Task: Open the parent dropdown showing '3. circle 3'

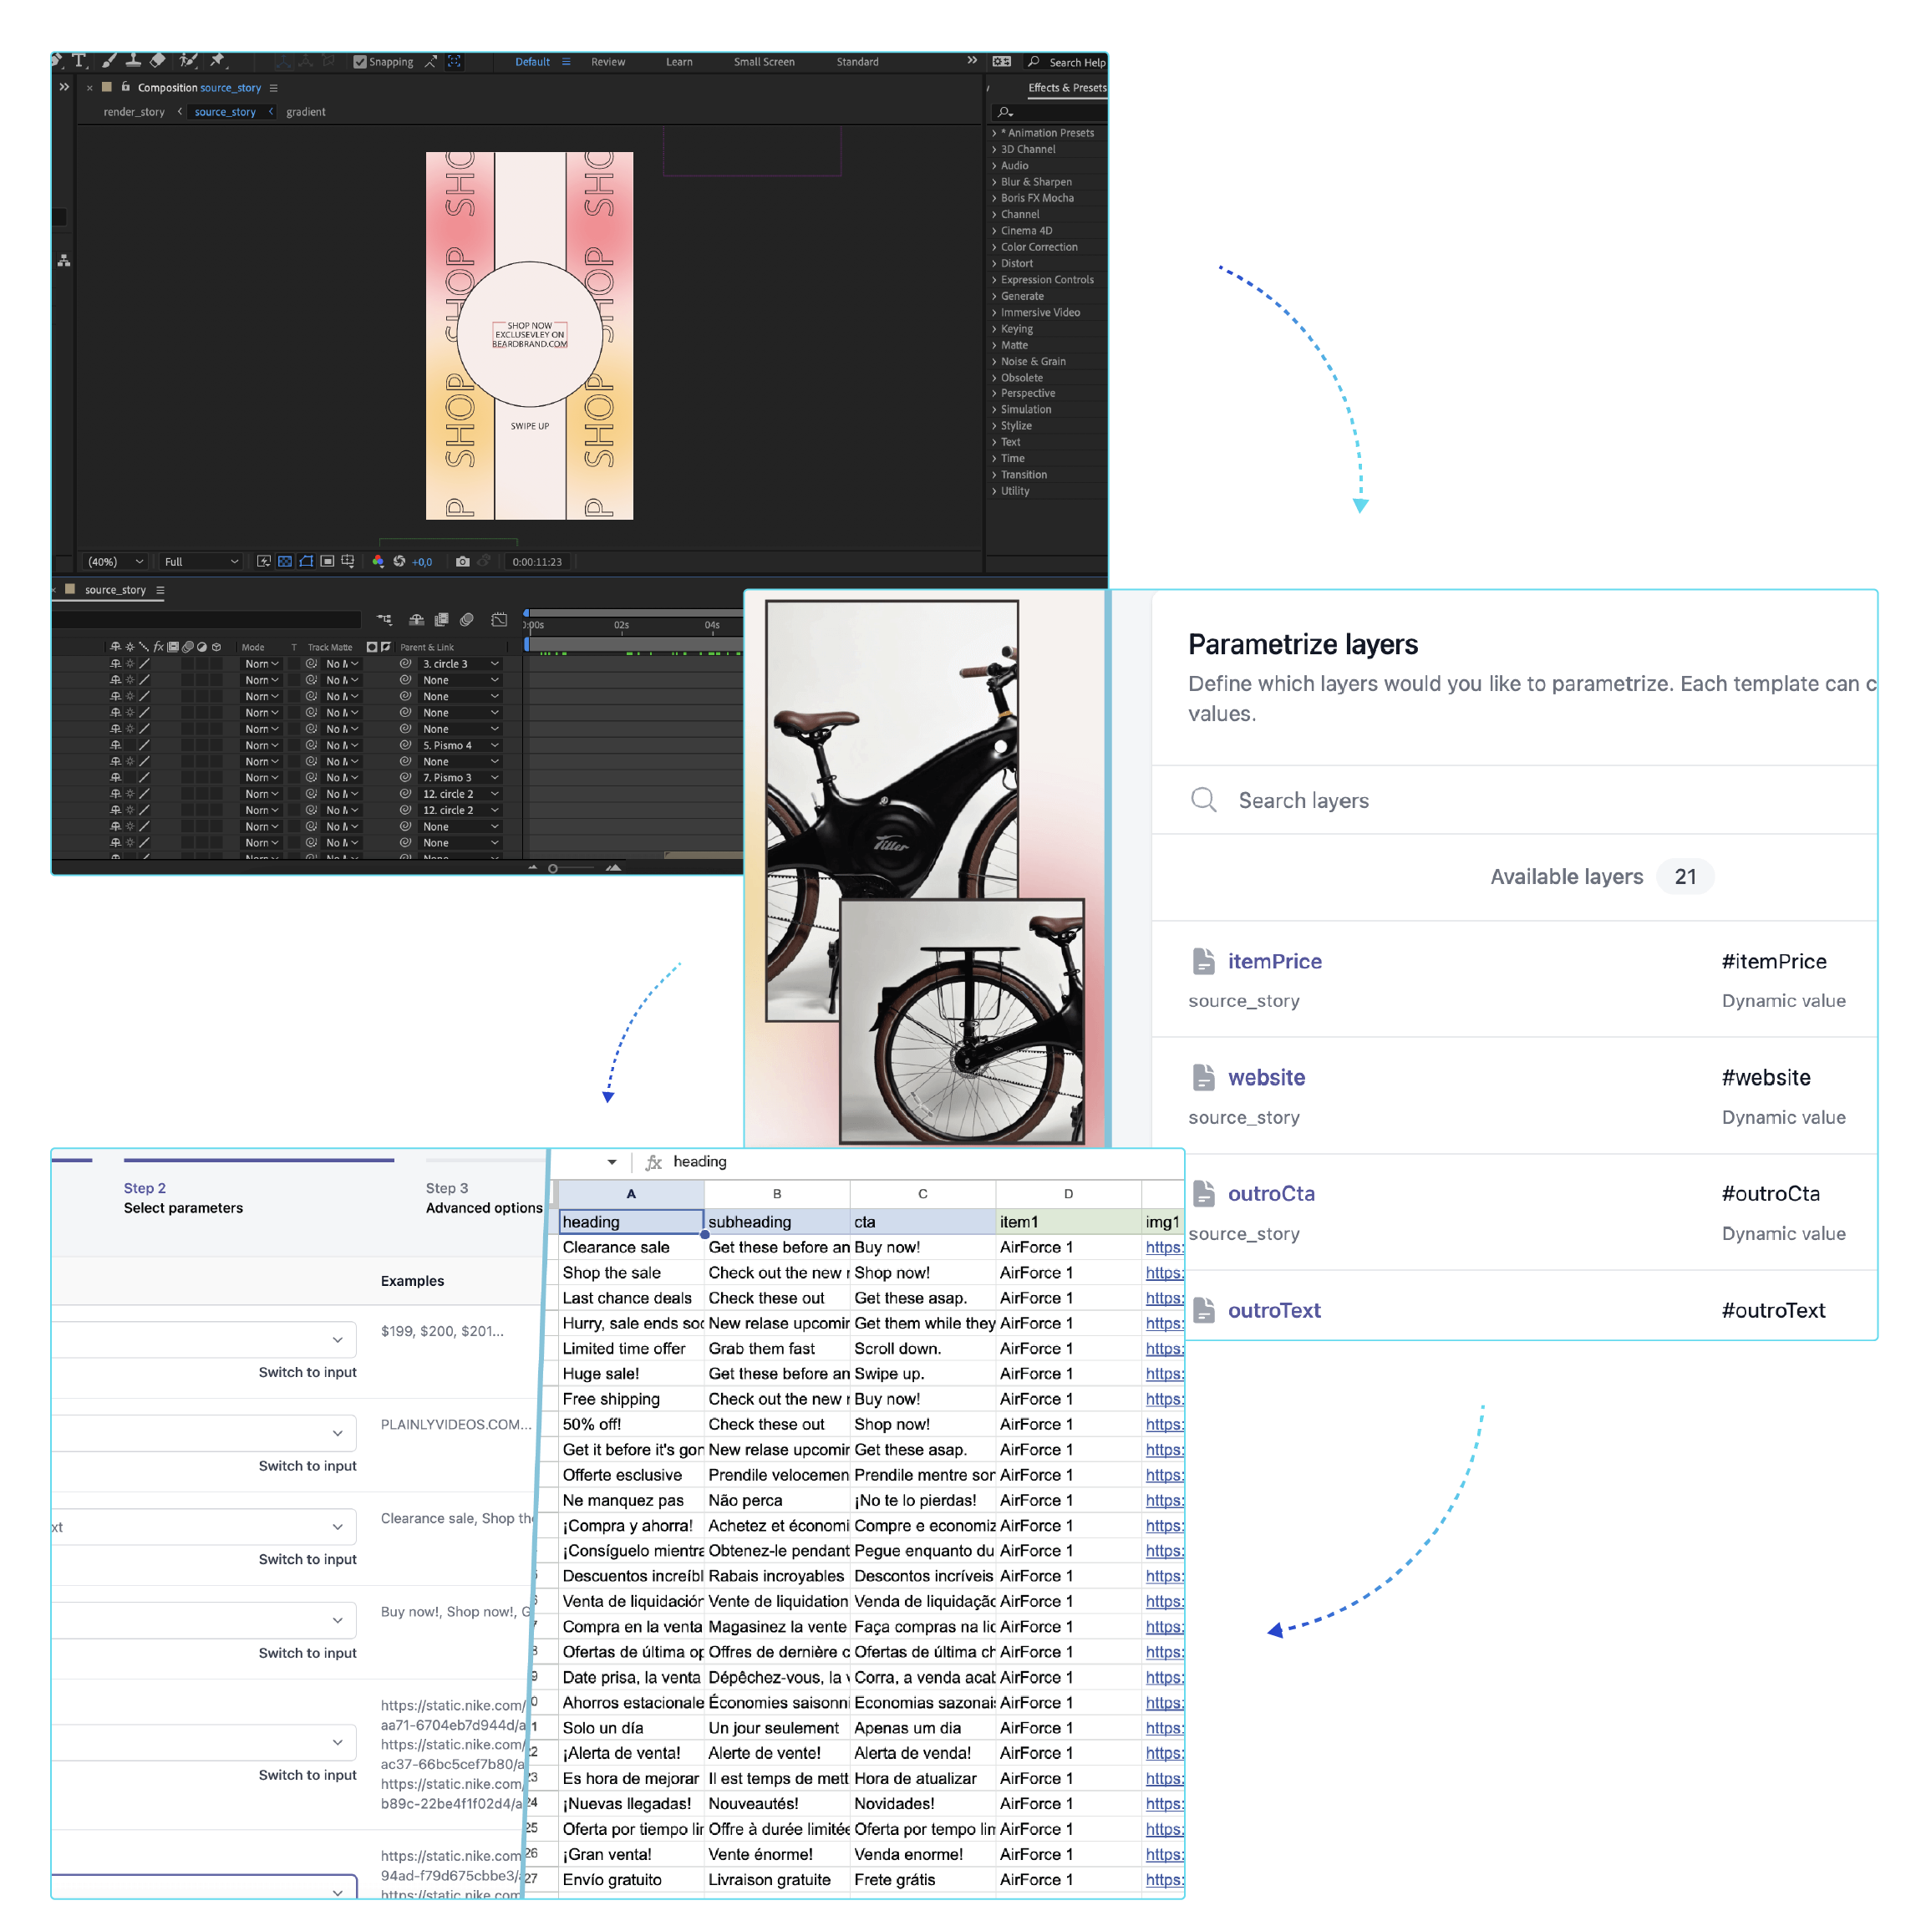Action: [x=460, y=664]
